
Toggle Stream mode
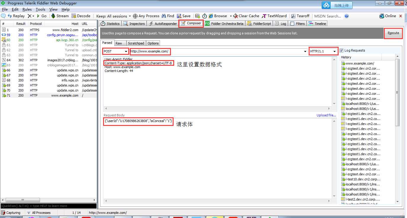[60, 16]
